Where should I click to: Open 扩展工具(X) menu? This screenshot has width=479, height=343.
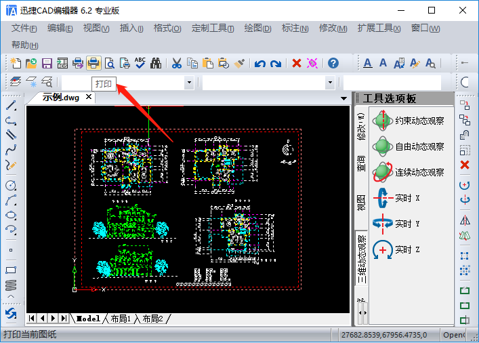coord(379,28)
